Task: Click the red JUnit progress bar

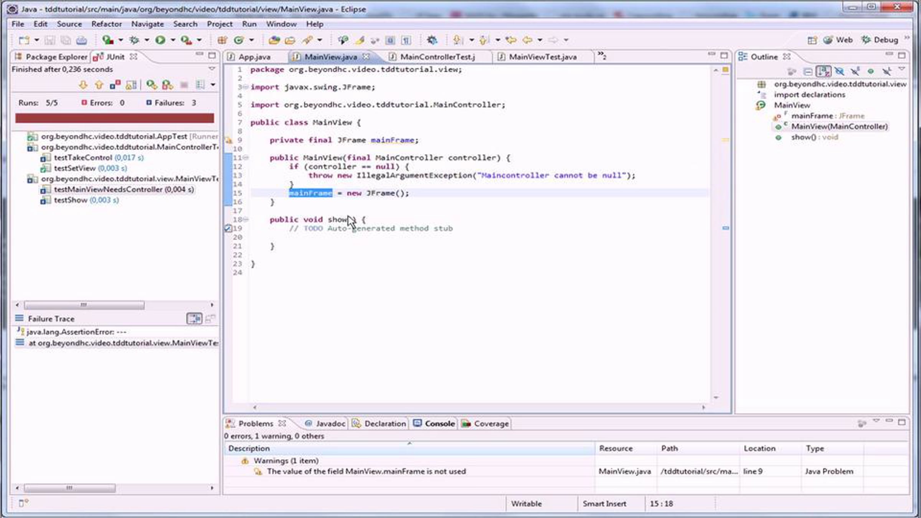Action: pyautogui.click(x=114, y=118)
